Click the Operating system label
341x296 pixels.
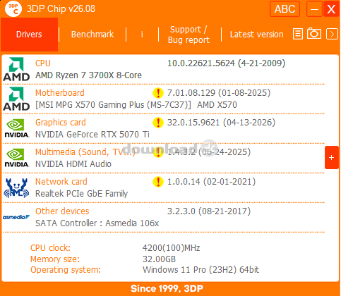(66, 270)
